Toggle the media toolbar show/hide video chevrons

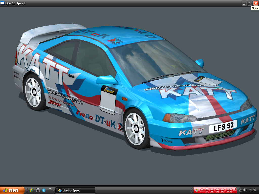pos(235,189)
